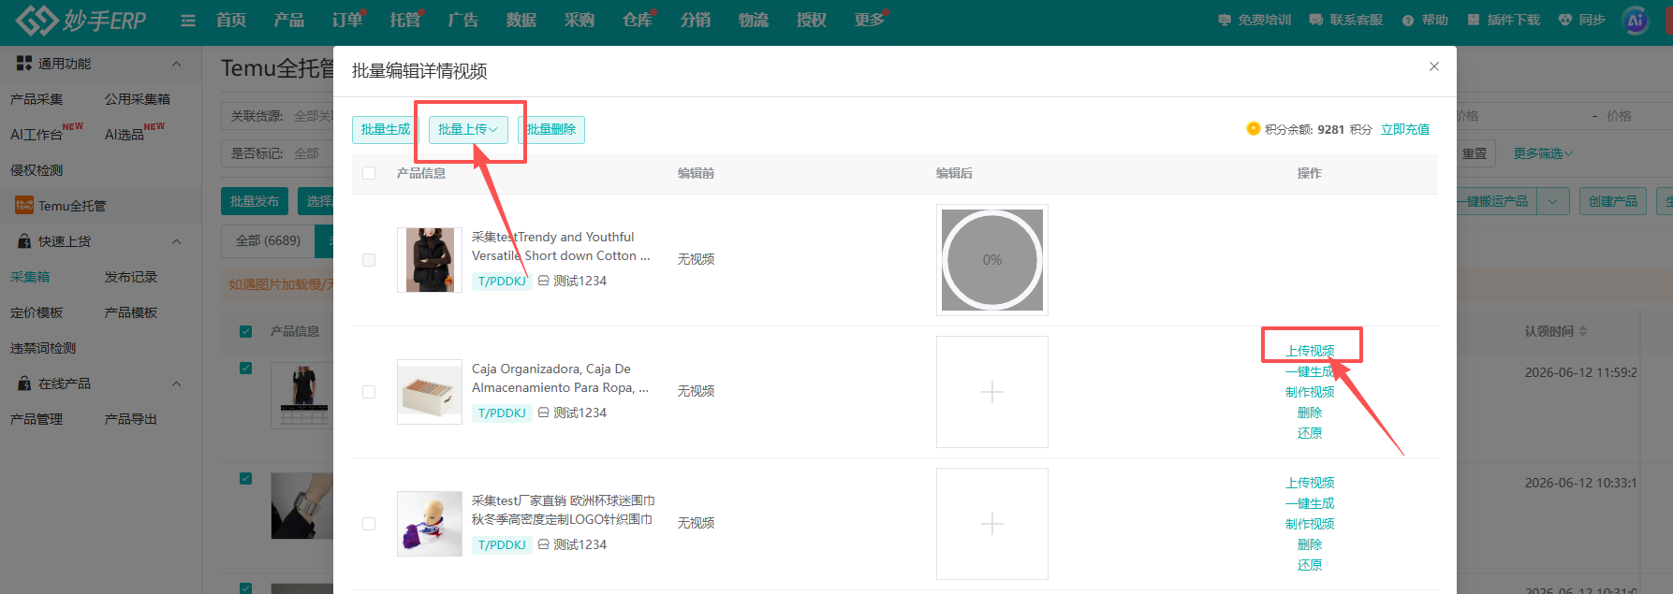Screen dimensions: 1673x594
Task: Open the 广告 top menu
Action: click(x=462, y=20)
